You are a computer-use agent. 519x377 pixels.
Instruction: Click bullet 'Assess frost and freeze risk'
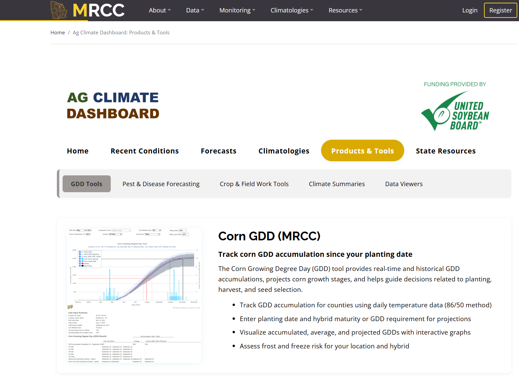click(x=324, y=346)
